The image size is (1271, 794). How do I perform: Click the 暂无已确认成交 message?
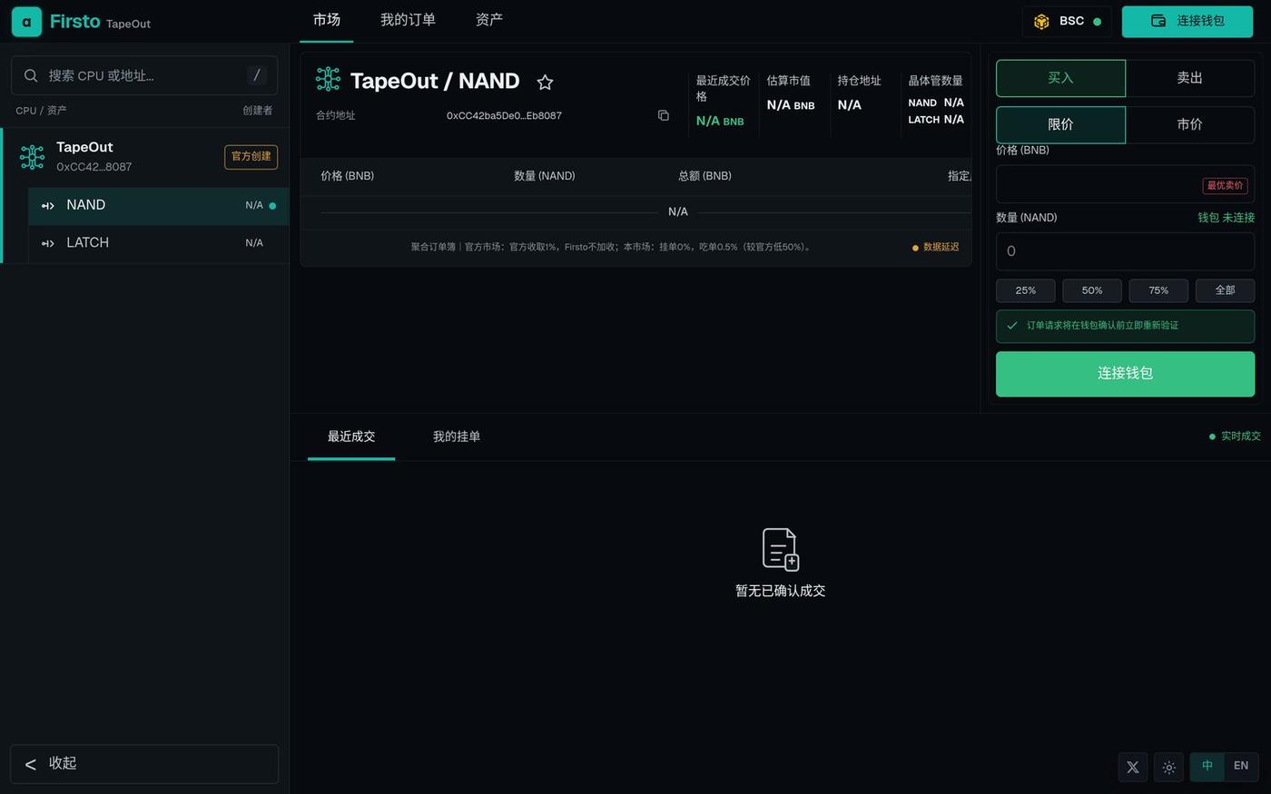781,591
